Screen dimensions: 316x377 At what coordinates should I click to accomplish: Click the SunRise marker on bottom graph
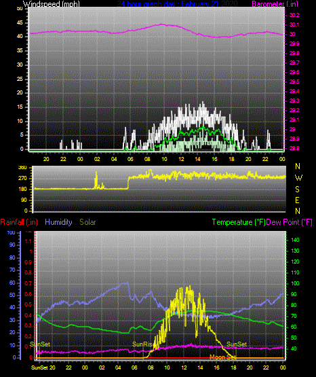pos(143,344)
